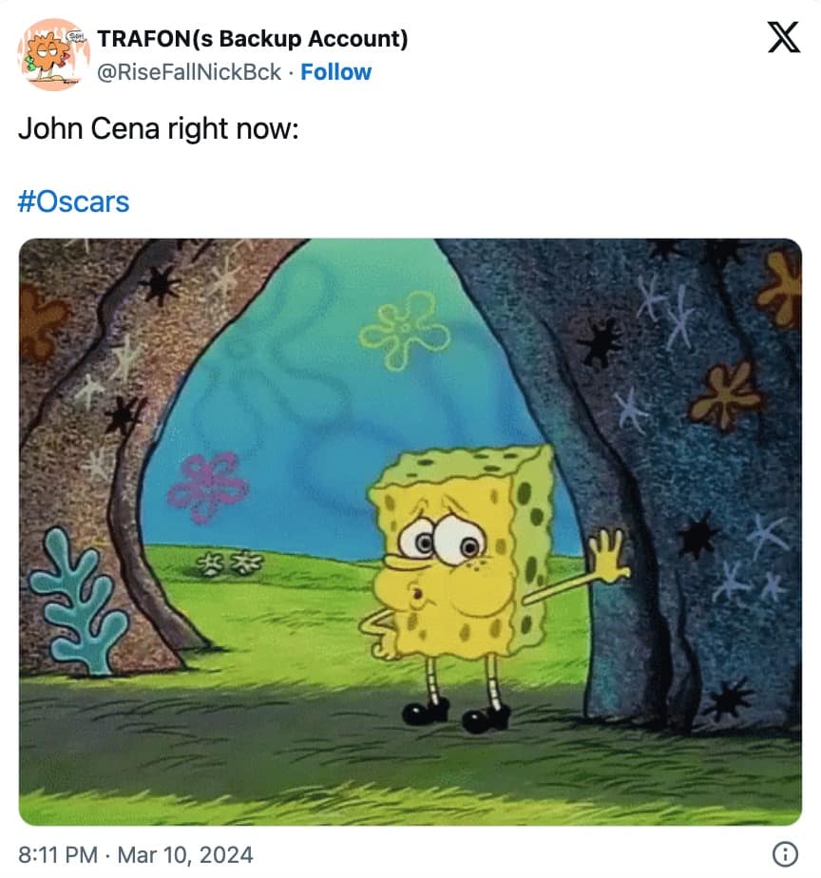821x878 pixels.
Task: Follow the @RiseFallNickBck account
Action: tap(335, 72)
